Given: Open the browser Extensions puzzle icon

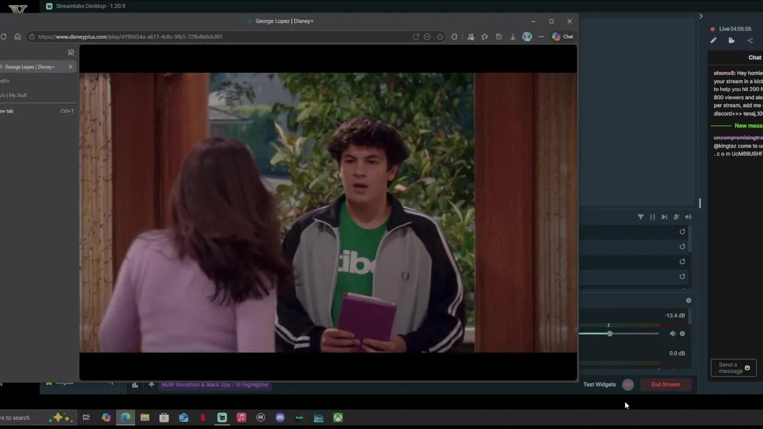Looking at the screenshot, I should pyautogui.click(x=455, y=36).
